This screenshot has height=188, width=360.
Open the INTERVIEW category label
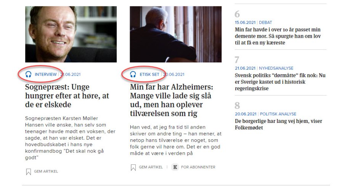click(45, 75)
